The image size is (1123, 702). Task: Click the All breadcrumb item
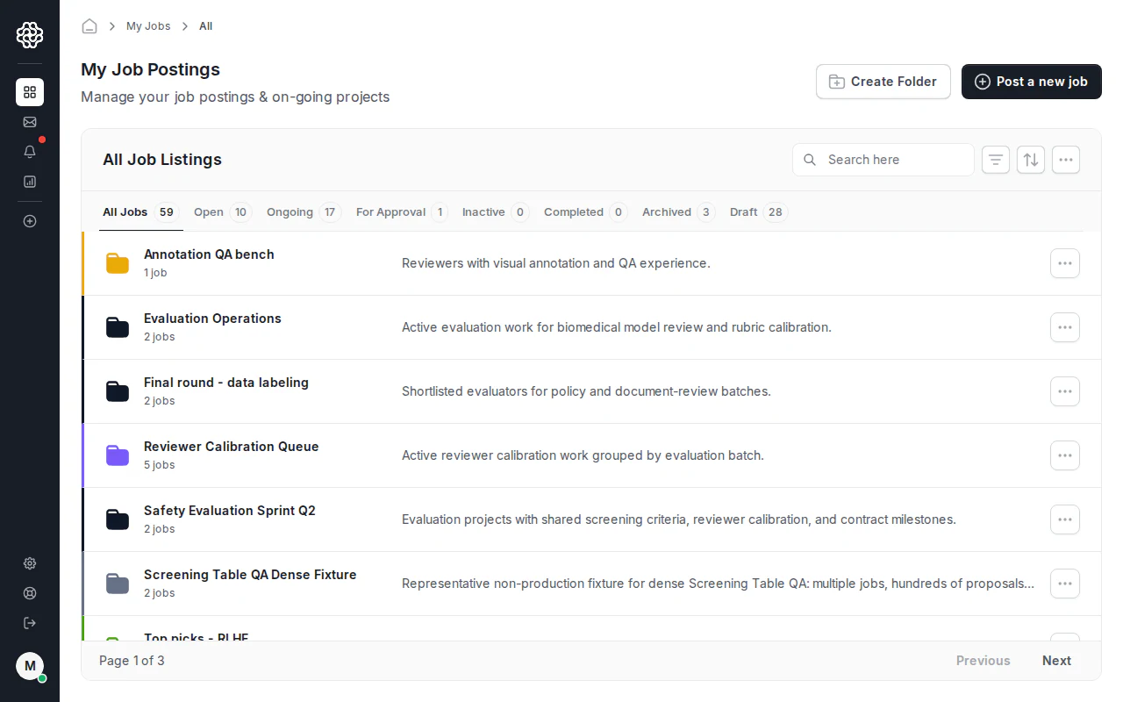coord(205,26)
